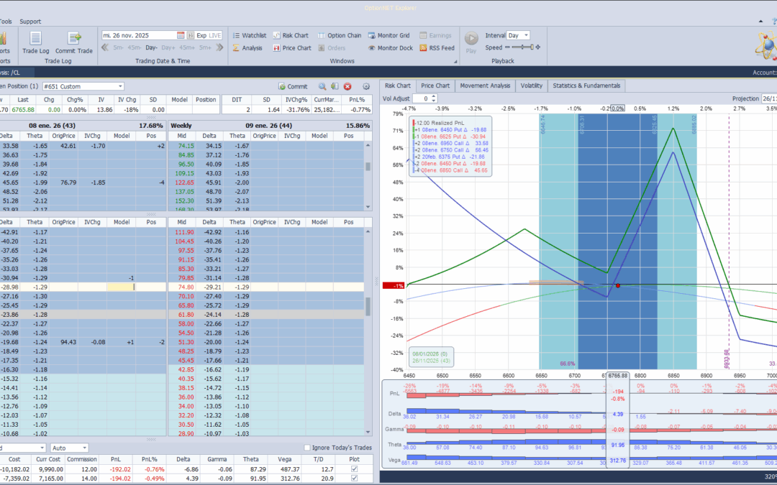Step back to previous trading day arrow
The image size is (777, 485).
[x=105, y=47]
